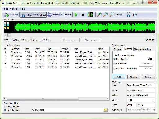Click the Add button in Splitting mode
The height and width of the screenshot is (119, 159).
pyautogui.click(x=119, y=77)
